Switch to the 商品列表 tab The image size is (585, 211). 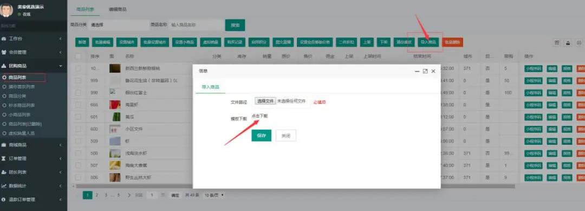click(x=86, y=10)
